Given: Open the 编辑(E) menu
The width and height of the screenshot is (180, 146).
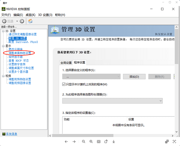Looking at the screenshot, I should tap(18, 15).
